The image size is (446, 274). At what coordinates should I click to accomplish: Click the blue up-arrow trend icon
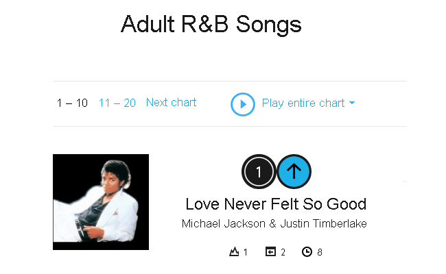[x=294, y=171]
